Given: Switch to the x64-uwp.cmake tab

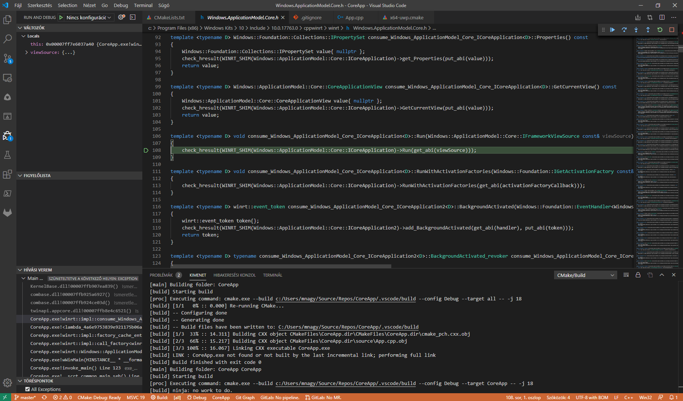Looking at the screenshot, I should 407,17.
